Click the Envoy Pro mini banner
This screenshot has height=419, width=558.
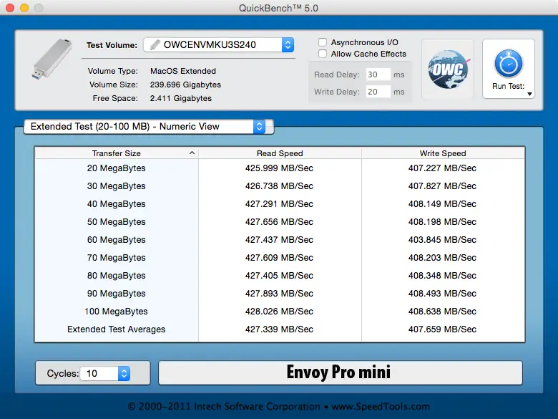coord(341,372)
